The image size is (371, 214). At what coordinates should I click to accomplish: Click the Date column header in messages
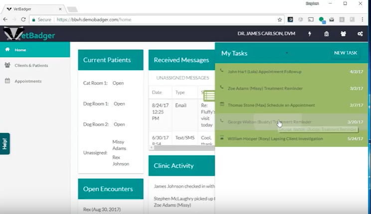pos(157,93)
